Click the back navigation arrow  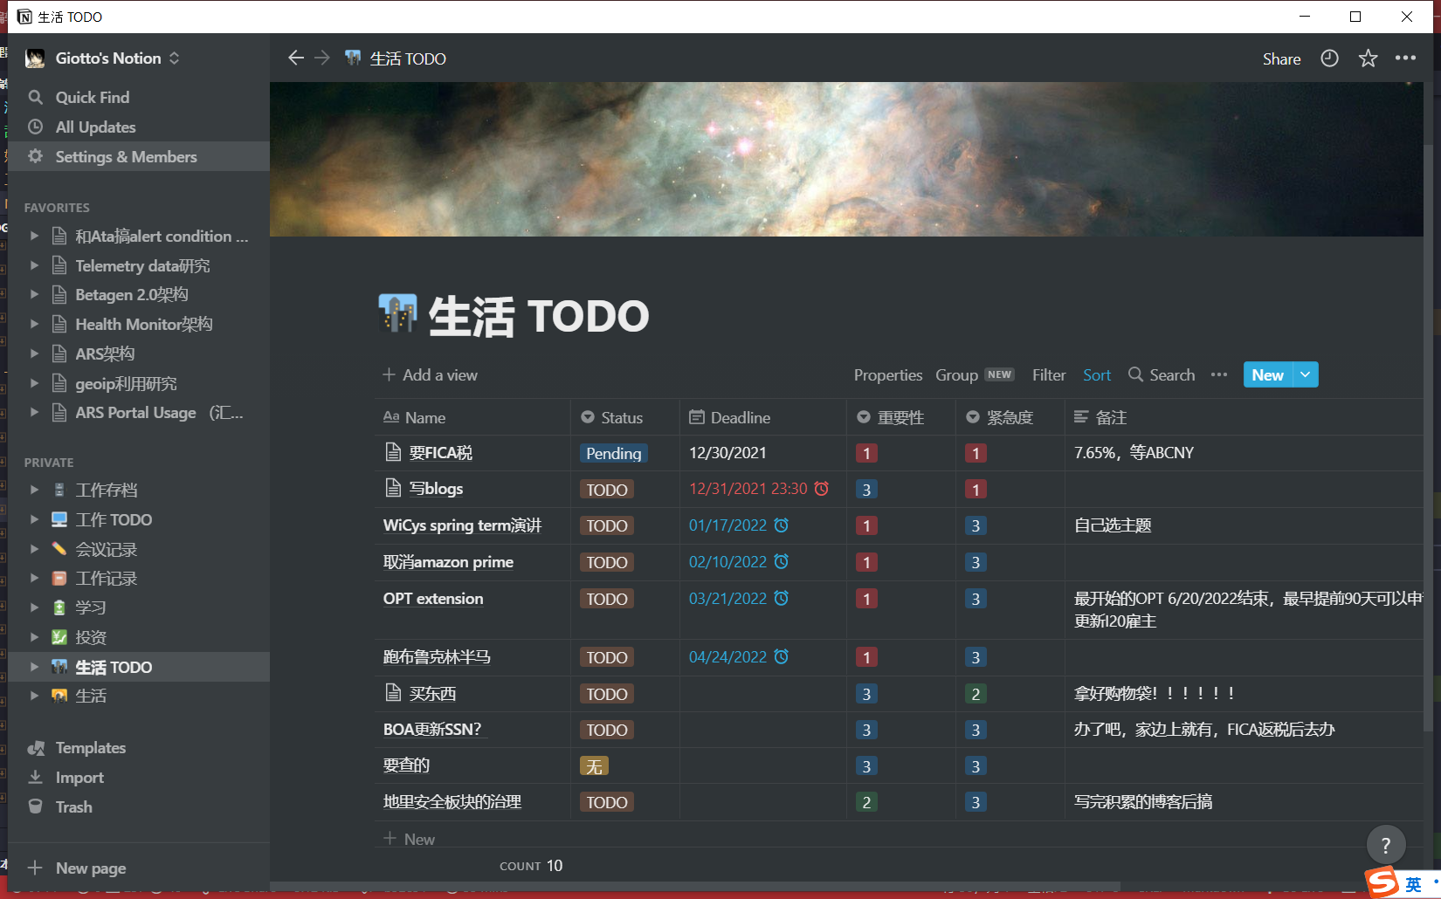(x=296, y=58)
